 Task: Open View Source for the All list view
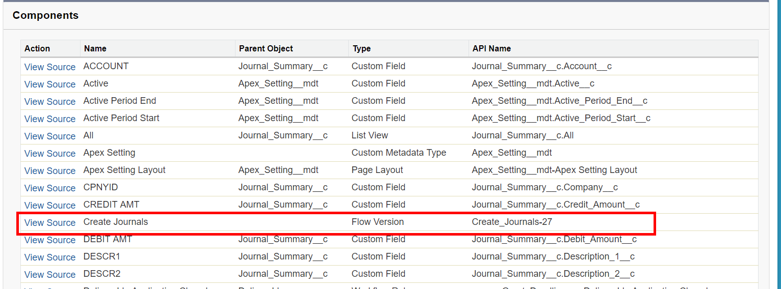tap(49, 136)
